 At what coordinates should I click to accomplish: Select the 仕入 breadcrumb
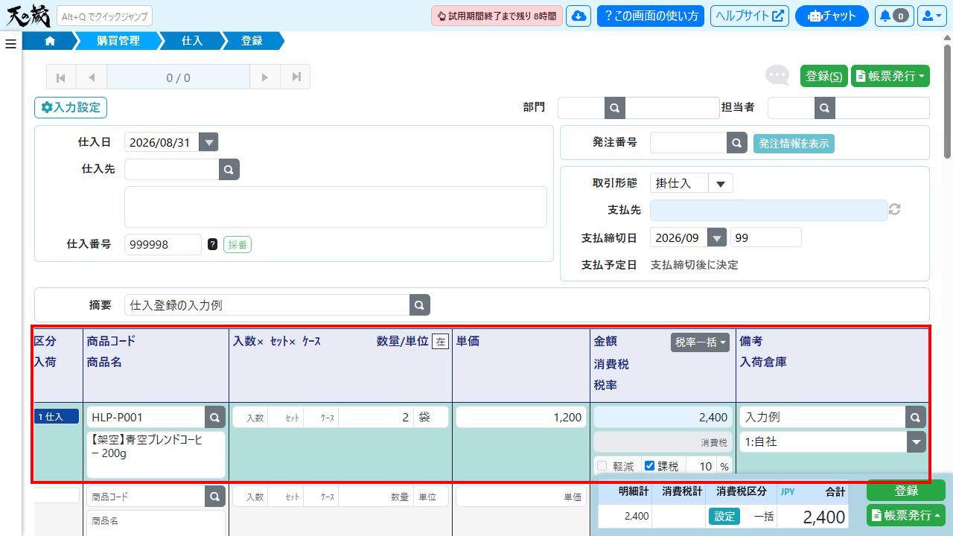tap(192, 41)
